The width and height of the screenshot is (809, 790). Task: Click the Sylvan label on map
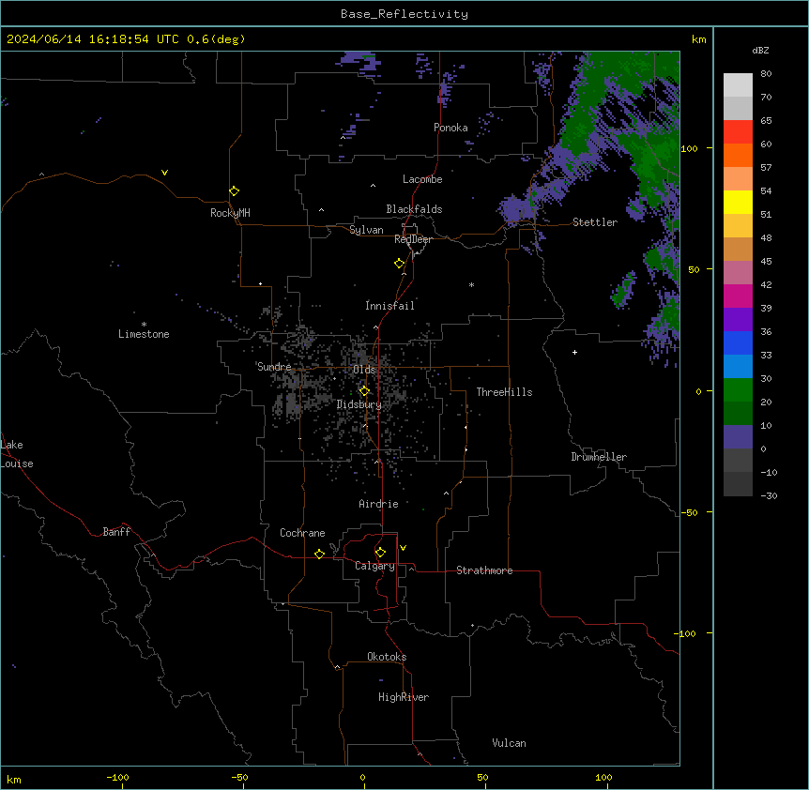[x=366, y=230]
